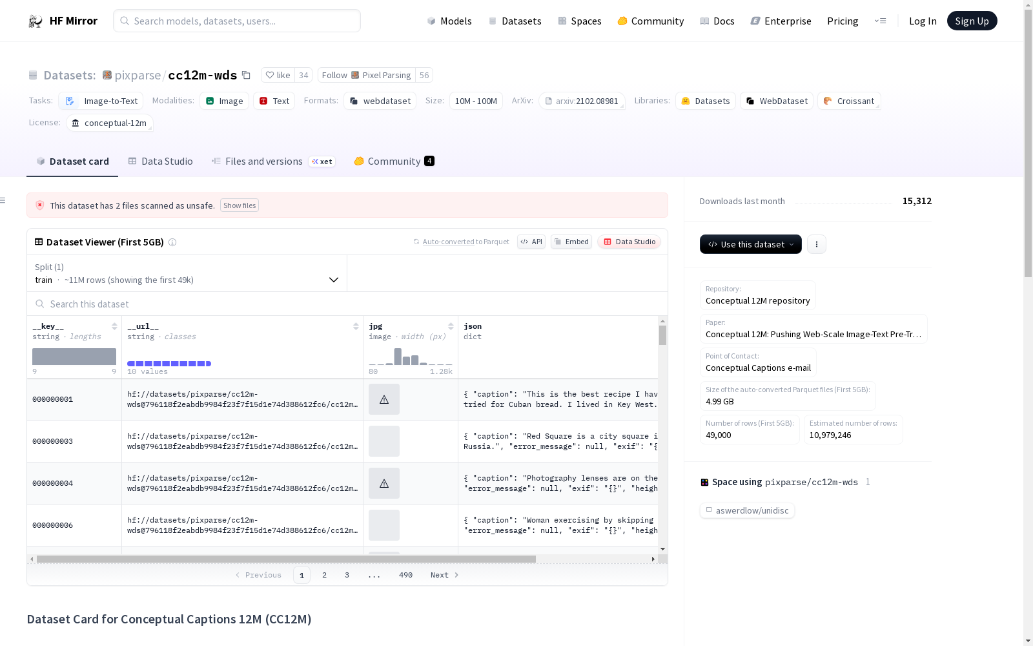Click the scroll-right arrow of table scrollbar
Image resolution: width=1033 pixels, height=646 pixels.
[653, 559]
